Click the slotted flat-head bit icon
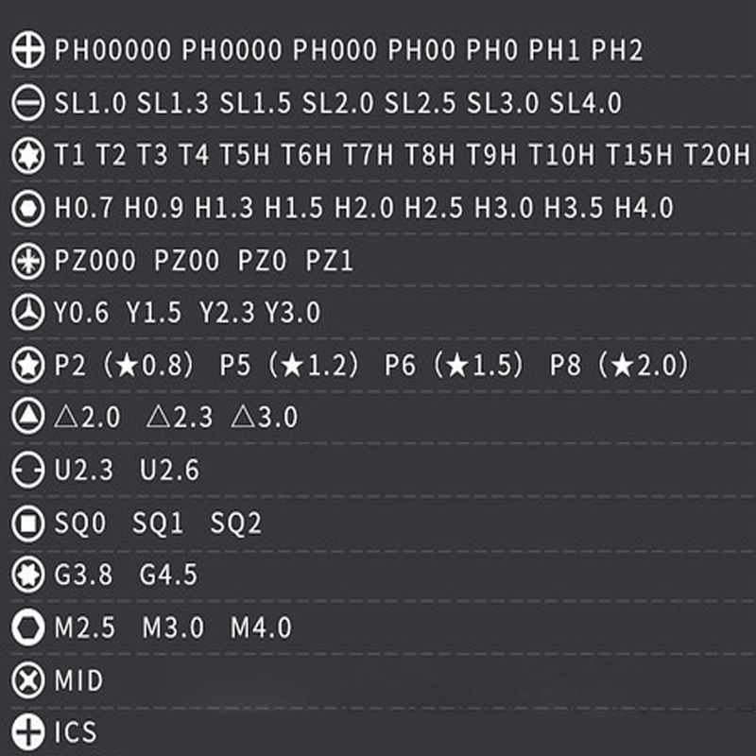This screenshot has width=756, height=756. coord(28,103)
